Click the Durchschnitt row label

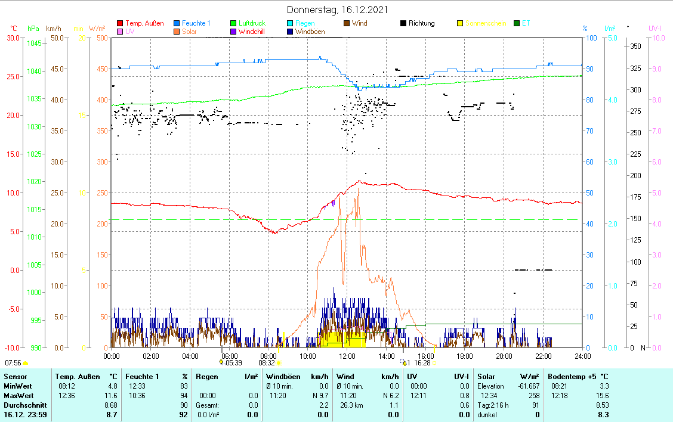[25, 404]
